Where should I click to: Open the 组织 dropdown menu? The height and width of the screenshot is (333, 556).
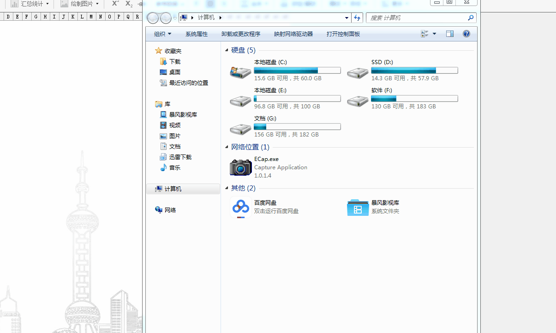(162, 34)
